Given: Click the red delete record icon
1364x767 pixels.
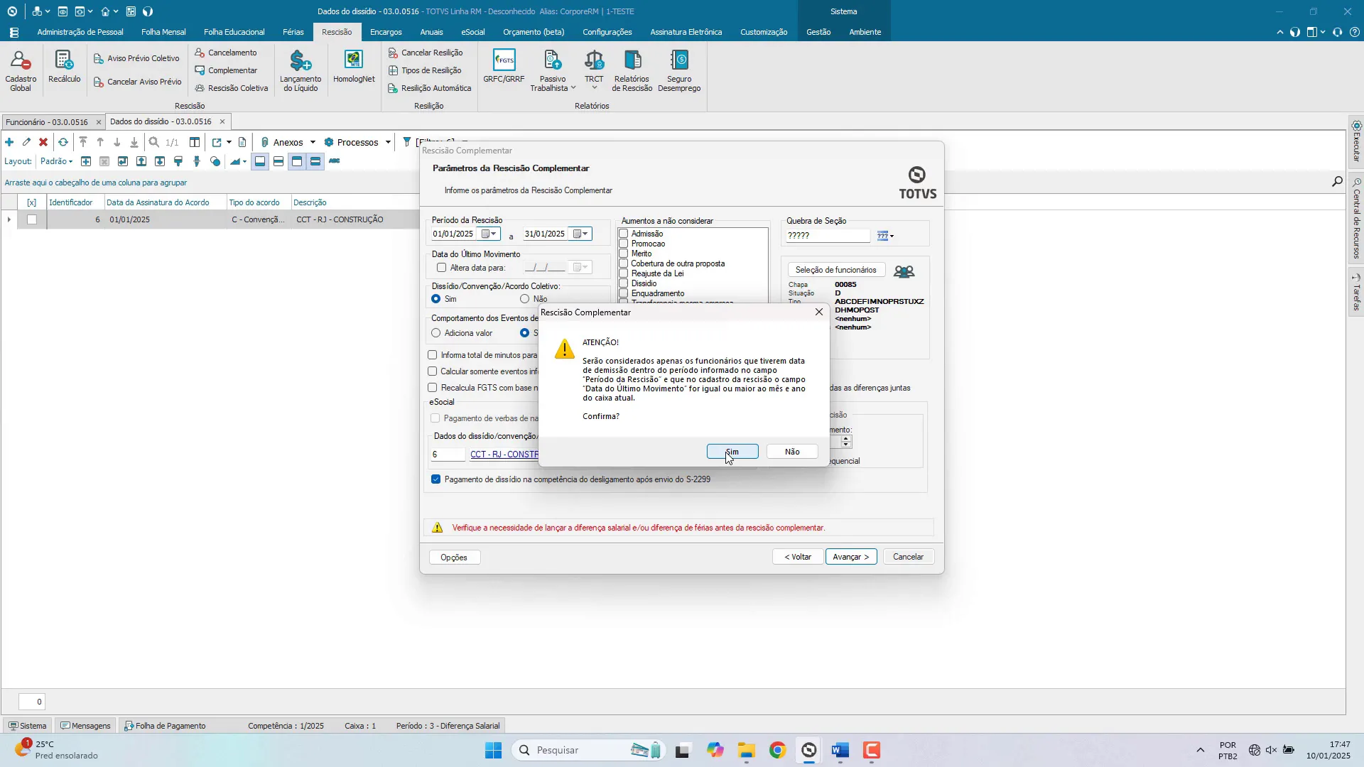Looking at the screenshot, I should coord(43,142).
